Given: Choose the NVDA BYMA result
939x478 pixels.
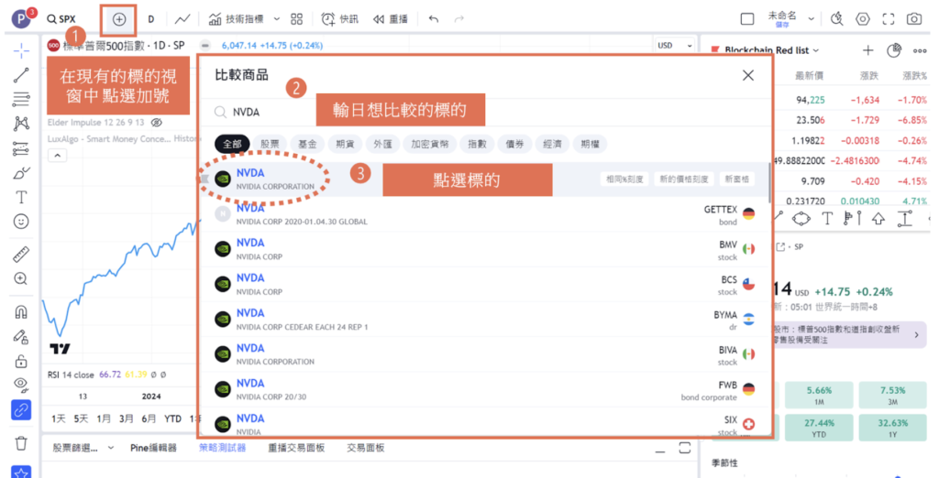Looking at the screenshot, I should [x=485, y=320].
